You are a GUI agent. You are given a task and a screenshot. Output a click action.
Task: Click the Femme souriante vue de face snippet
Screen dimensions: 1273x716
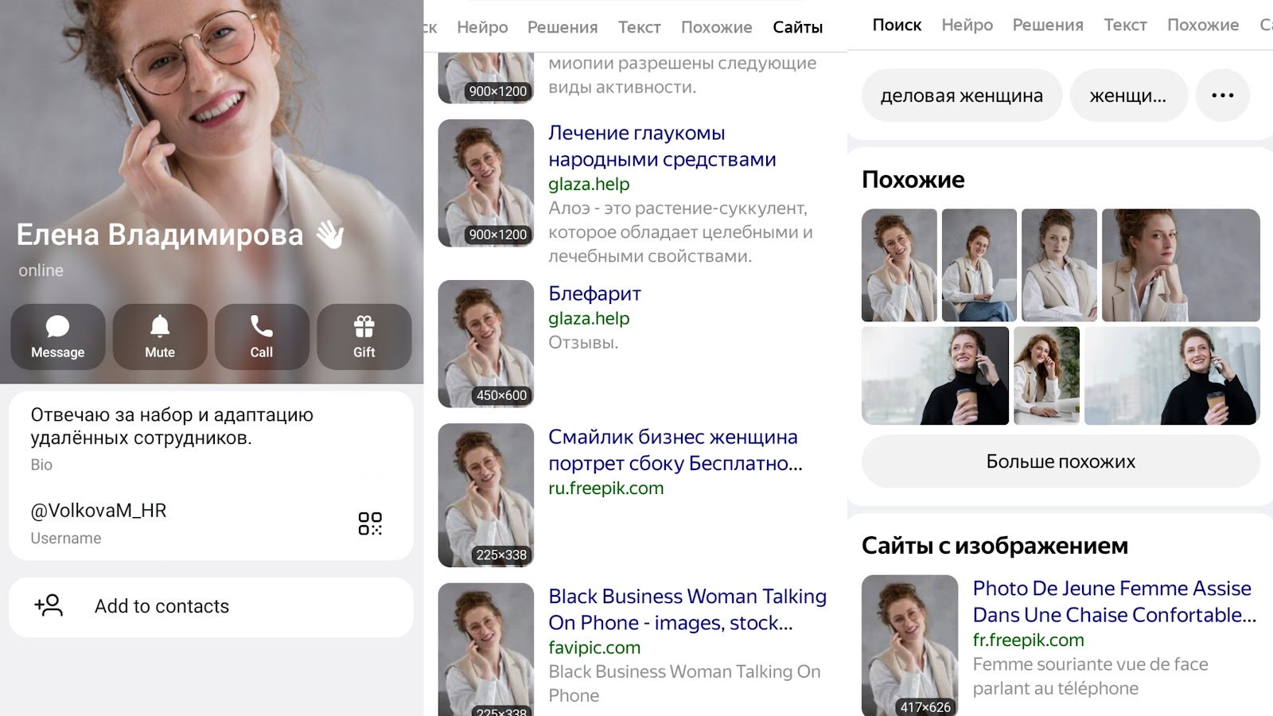click(x=1091, y=676)
